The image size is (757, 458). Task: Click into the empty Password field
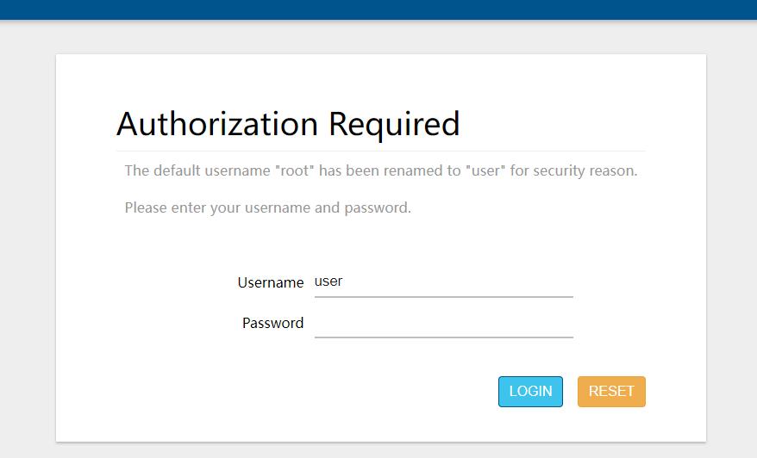click(x=443, y=323)
